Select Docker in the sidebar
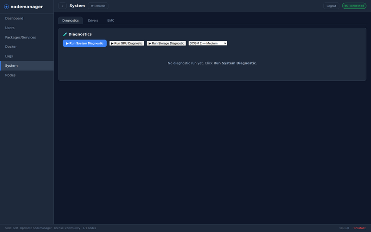371x232 pixels. (27, 47)
